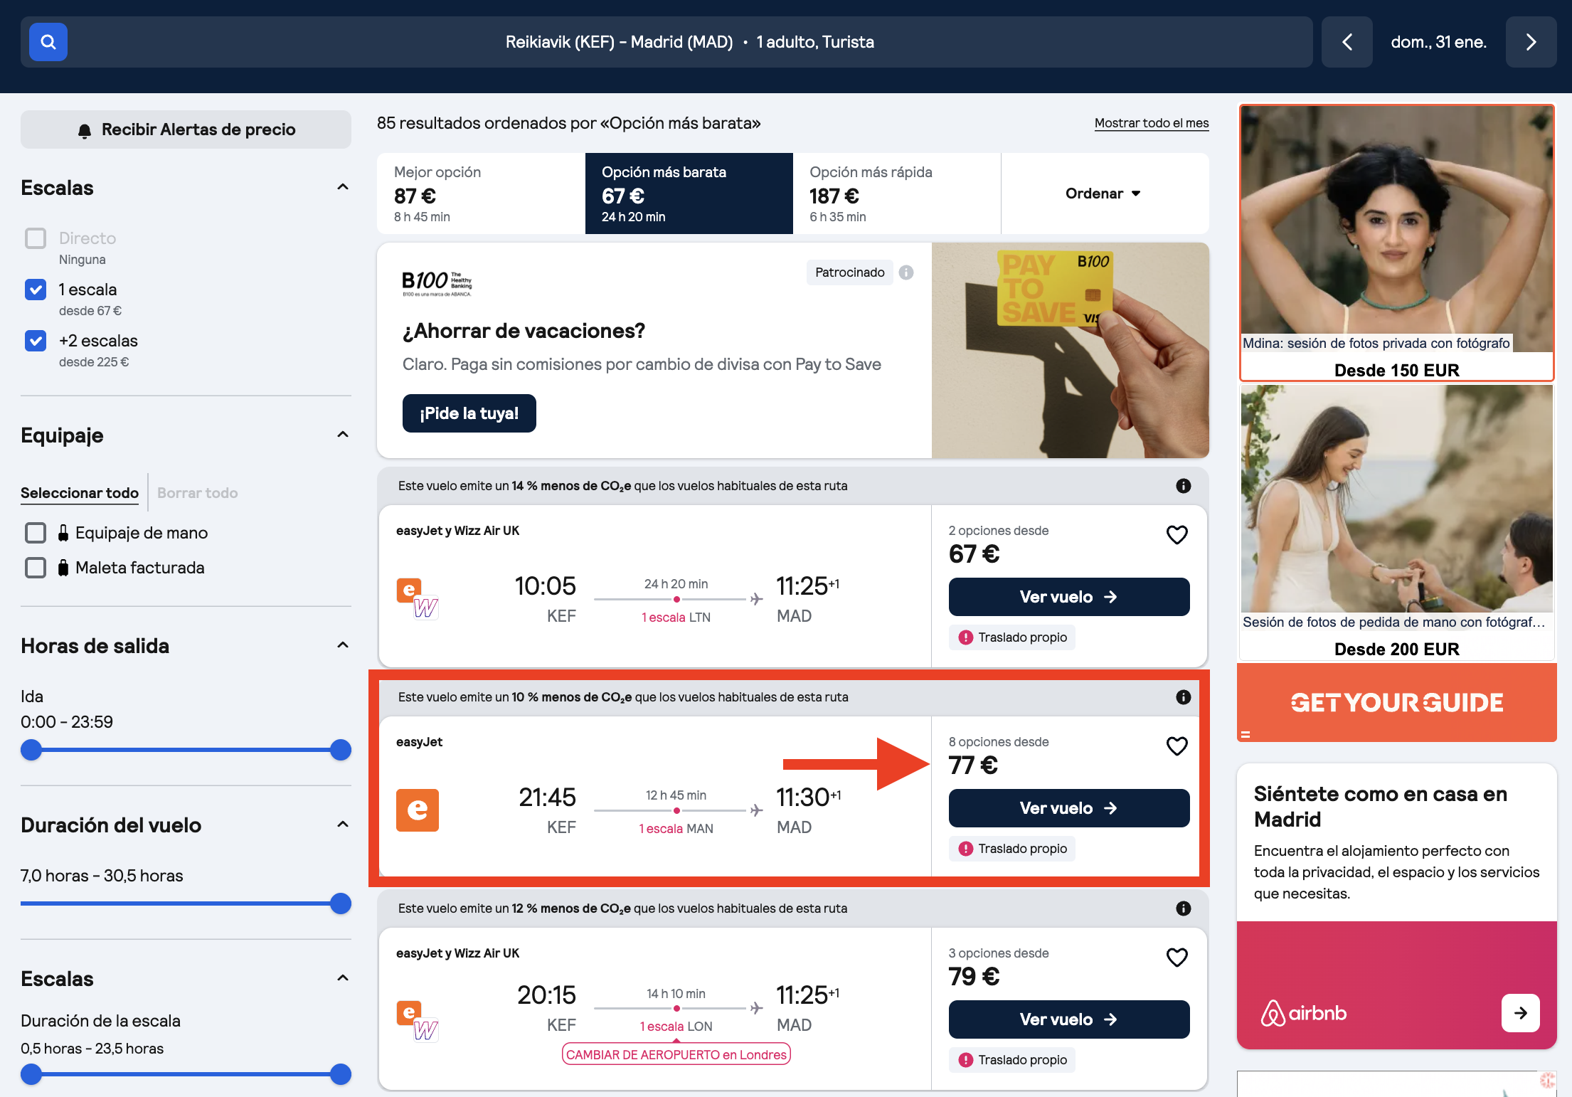Click Traslado propio warning on 67 € flight

[1011, 637]
